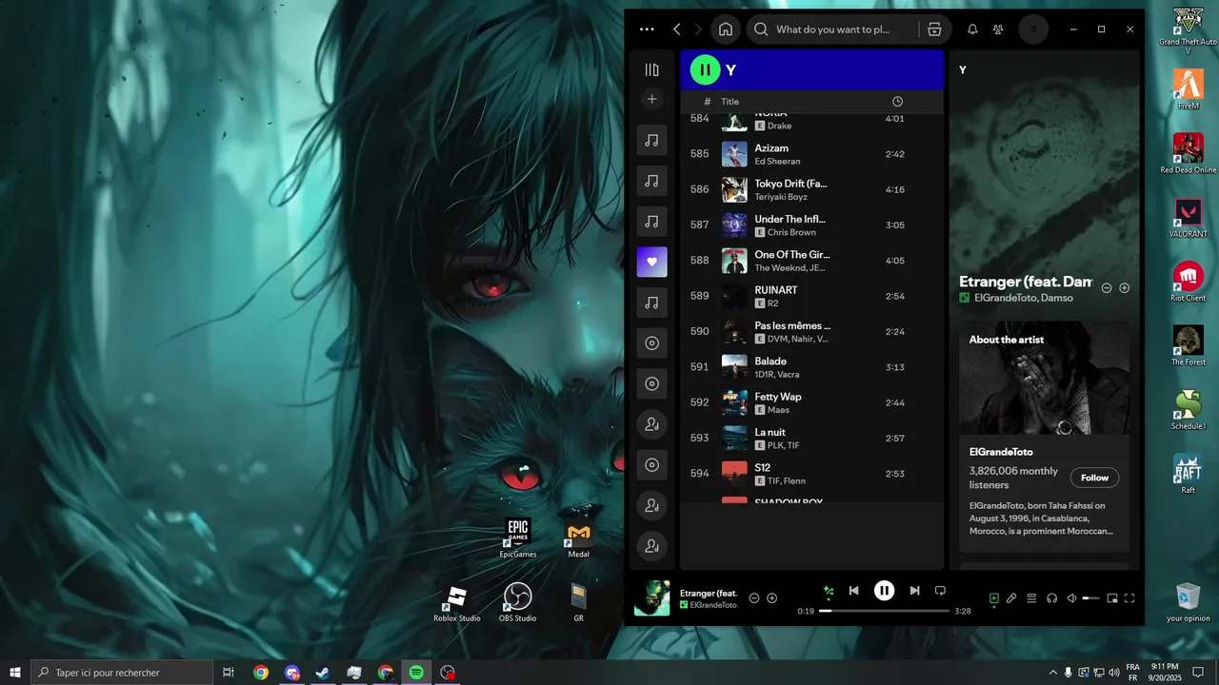Viewport: 1219px width, 685px height.
Task: Select track RUINART by R2
Action: click(811, 296)
